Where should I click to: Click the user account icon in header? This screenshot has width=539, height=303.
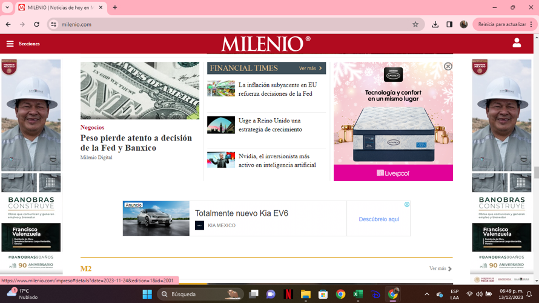(x=517, y=43)
